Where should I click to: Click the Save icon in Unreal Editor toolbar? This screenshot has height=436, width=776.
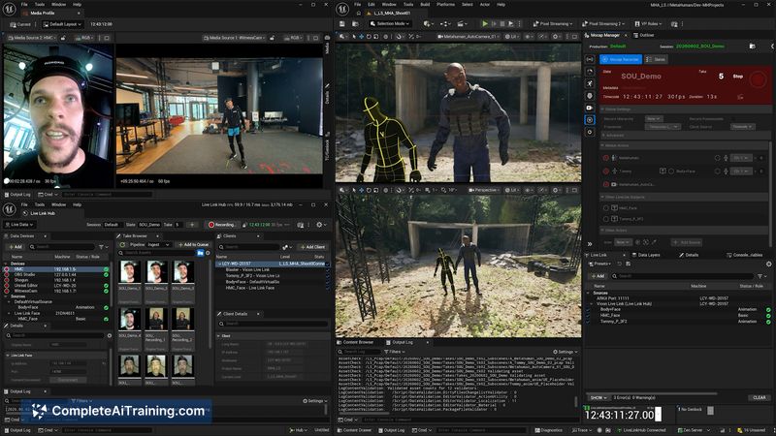pyautogui.click(x=342, y=23)
